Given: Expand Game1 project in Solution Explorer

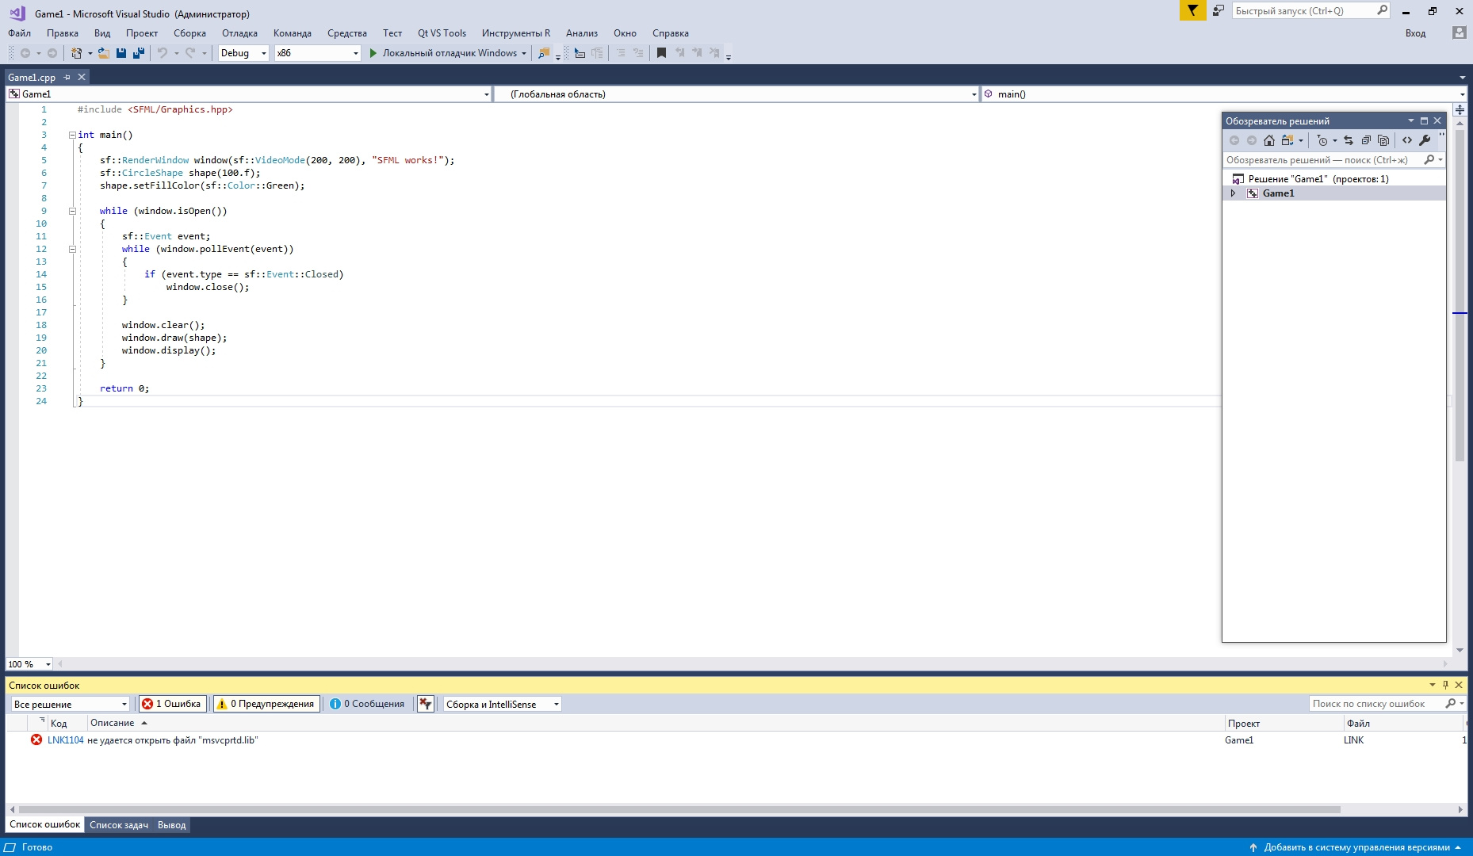Looking at the screenshot, I should point(1233,193).
